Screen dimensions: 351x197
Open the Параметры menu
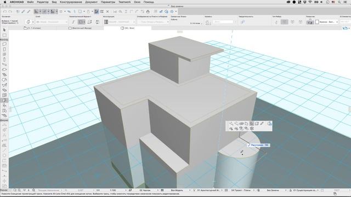pyautogui.click(x=108, y=2)
